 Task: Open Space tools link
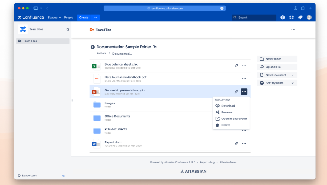27,176
